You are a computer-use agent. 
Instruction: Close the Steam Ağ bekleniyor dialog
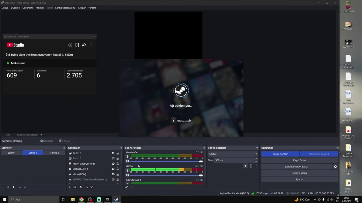click(240, 62)
